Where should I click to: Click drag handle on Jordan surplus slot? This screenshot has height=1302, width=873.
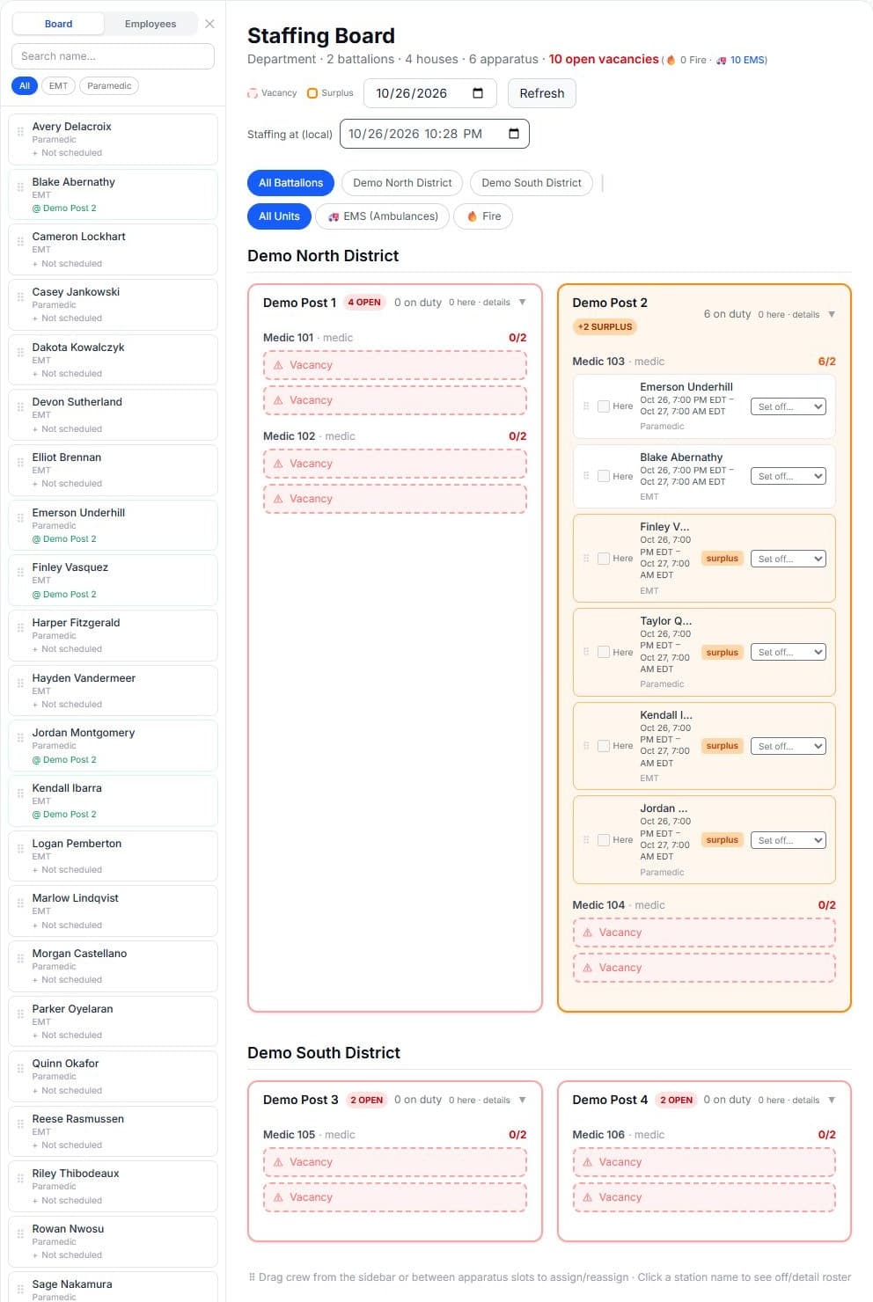[x=586, y=840]
